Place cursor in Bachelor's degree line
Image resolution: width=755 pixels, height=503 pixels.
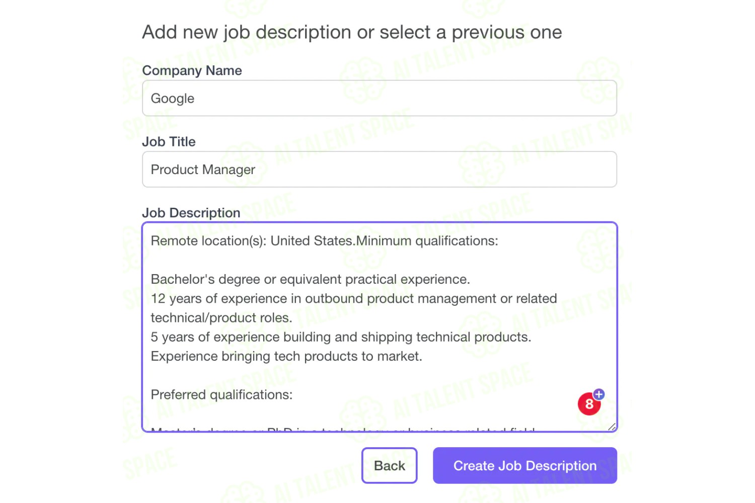[x=310, y=279]
